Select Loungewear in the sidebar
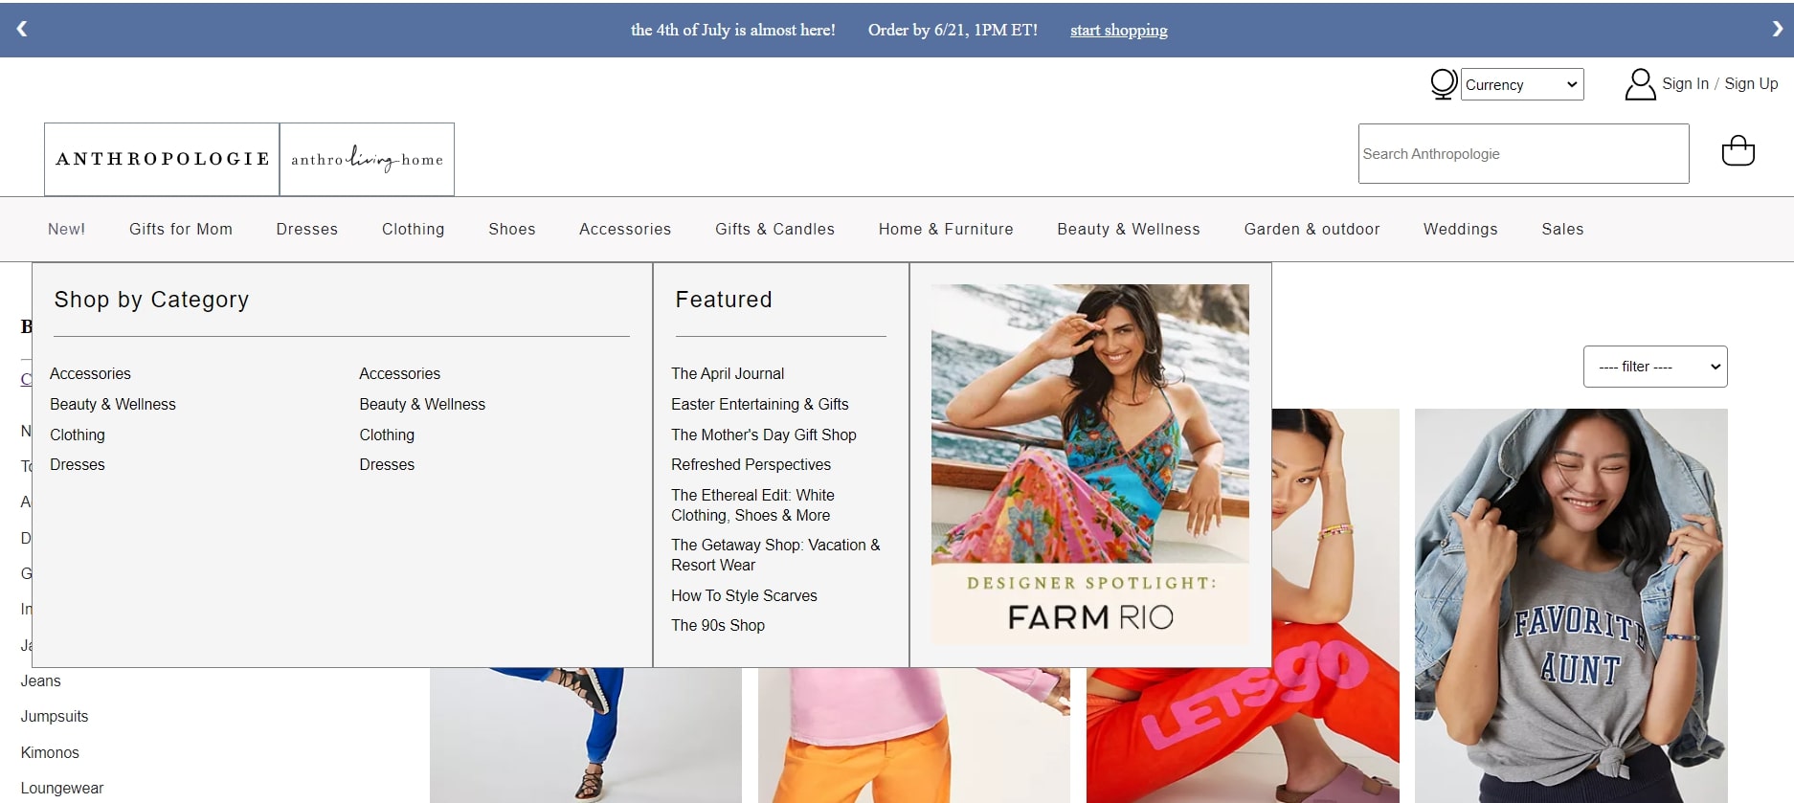The width and height of the screenshot is (1794, 803). (x=62, y=788)
